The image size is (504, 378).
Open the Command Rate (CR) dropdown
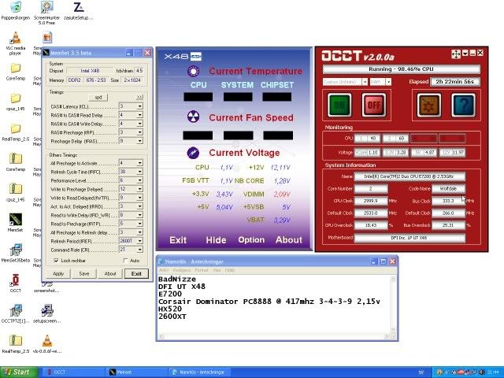coord(139,249)
